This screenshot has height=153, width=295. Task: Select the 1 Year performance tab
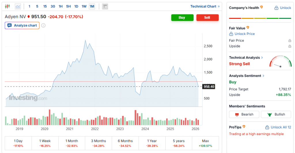(x=152, y=143)
